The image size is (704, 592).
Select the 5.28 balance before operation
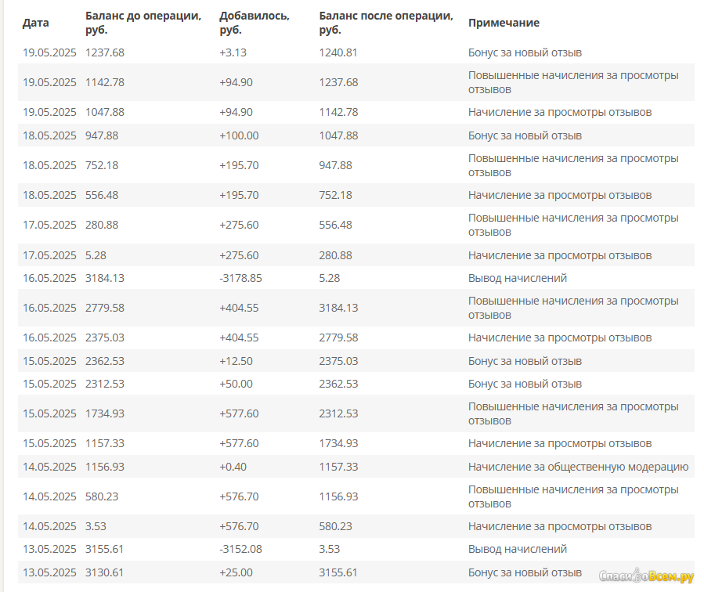point(96,255)
